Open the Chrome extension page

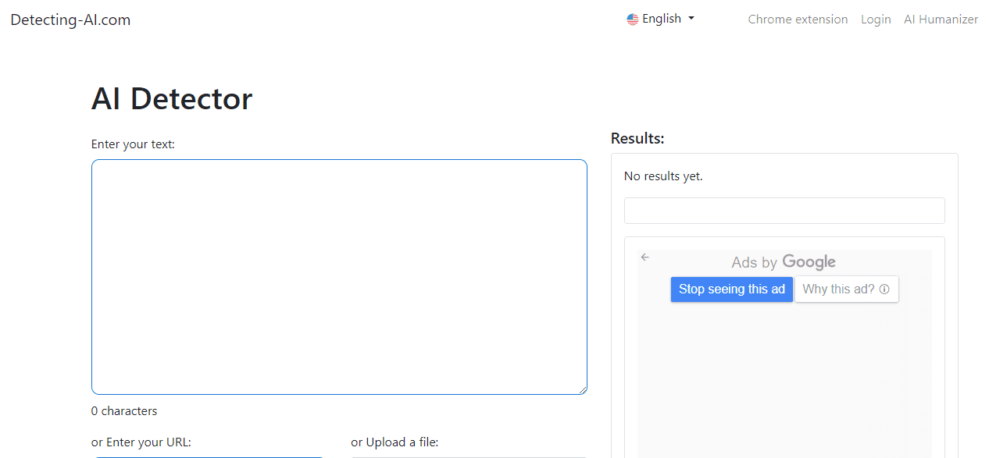click(x=798, y=19)
